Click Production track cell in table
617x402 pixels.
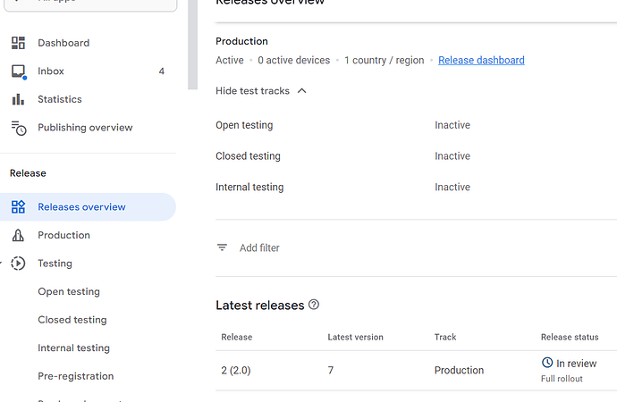(x=459, y=370)
